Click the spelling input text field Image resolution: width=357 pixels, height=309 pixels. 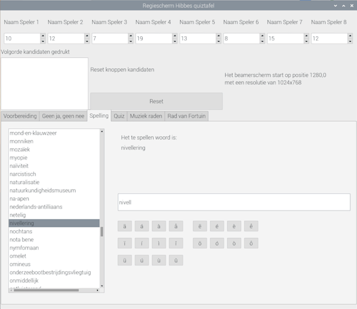234,202
